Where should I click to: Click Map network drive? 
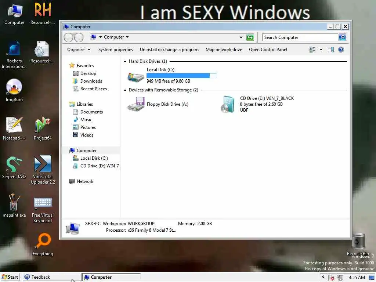click(x=224, y=50)
